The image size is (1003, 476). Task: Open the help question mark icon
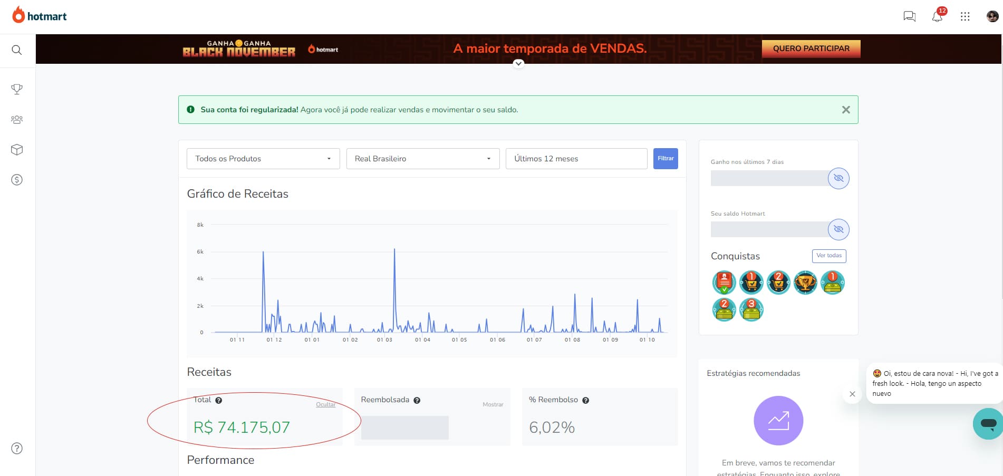pyautogui.click(x=17, y=449)
